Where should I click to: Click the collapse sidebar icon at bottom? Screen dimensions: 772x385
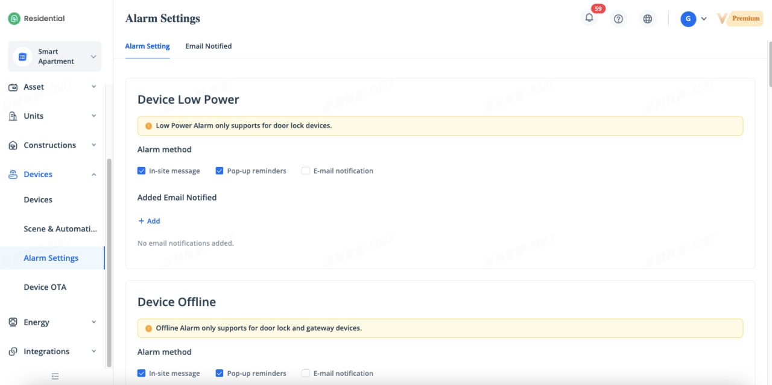55,377
